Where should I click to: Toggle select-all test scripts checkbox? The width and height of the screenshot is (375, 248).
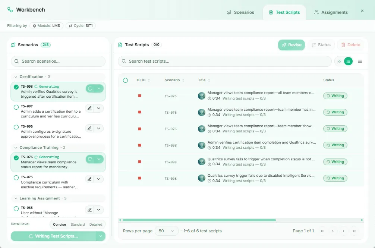125,80
